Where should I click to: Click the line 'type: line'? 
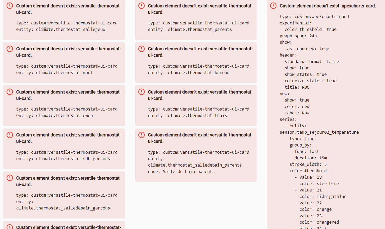pos(302,139)
